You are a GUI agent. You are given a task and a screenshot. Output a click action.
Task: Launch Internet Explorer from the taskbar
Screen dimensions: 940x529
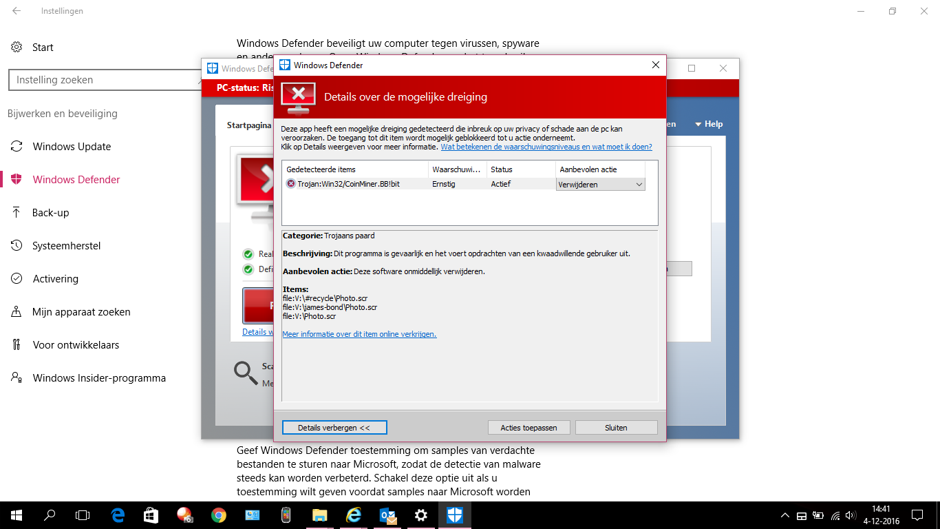(354, 515)
